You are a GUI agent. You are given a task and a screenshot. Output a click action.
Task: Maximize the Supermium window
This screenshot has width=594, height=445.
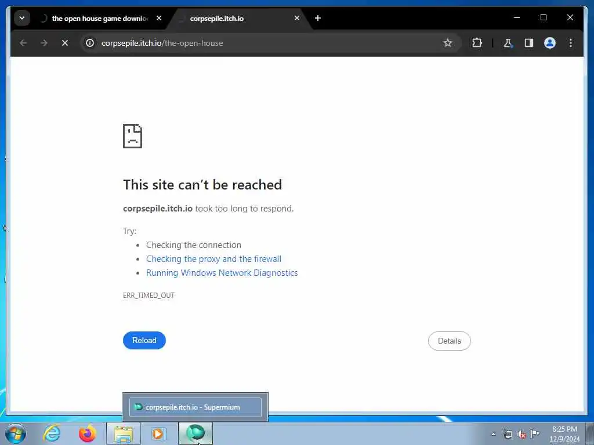coord(543,18)
